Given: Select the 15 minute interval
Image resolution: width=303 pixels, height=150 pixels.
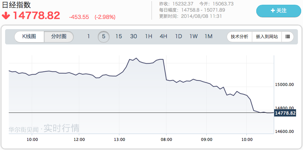Looking at the screenshot, I should tap(119, 36).
